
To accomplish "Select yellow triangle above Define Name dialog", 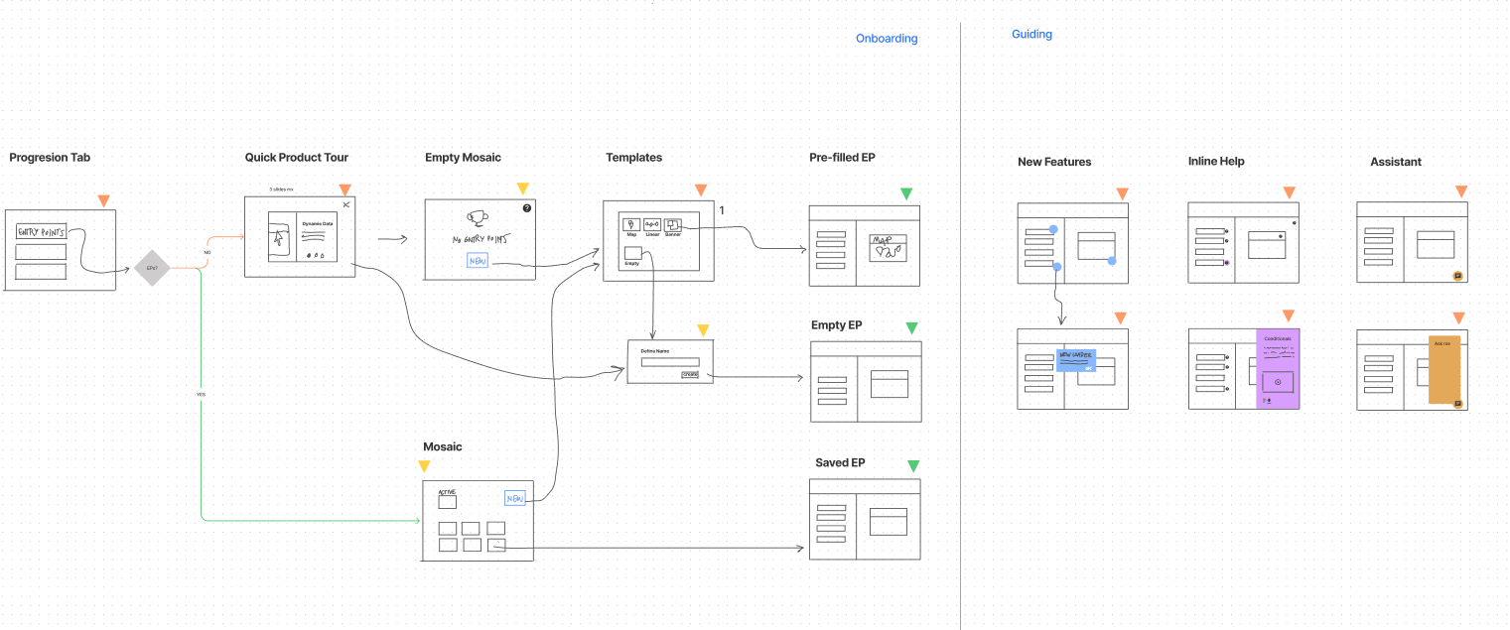I will (703, 329).
